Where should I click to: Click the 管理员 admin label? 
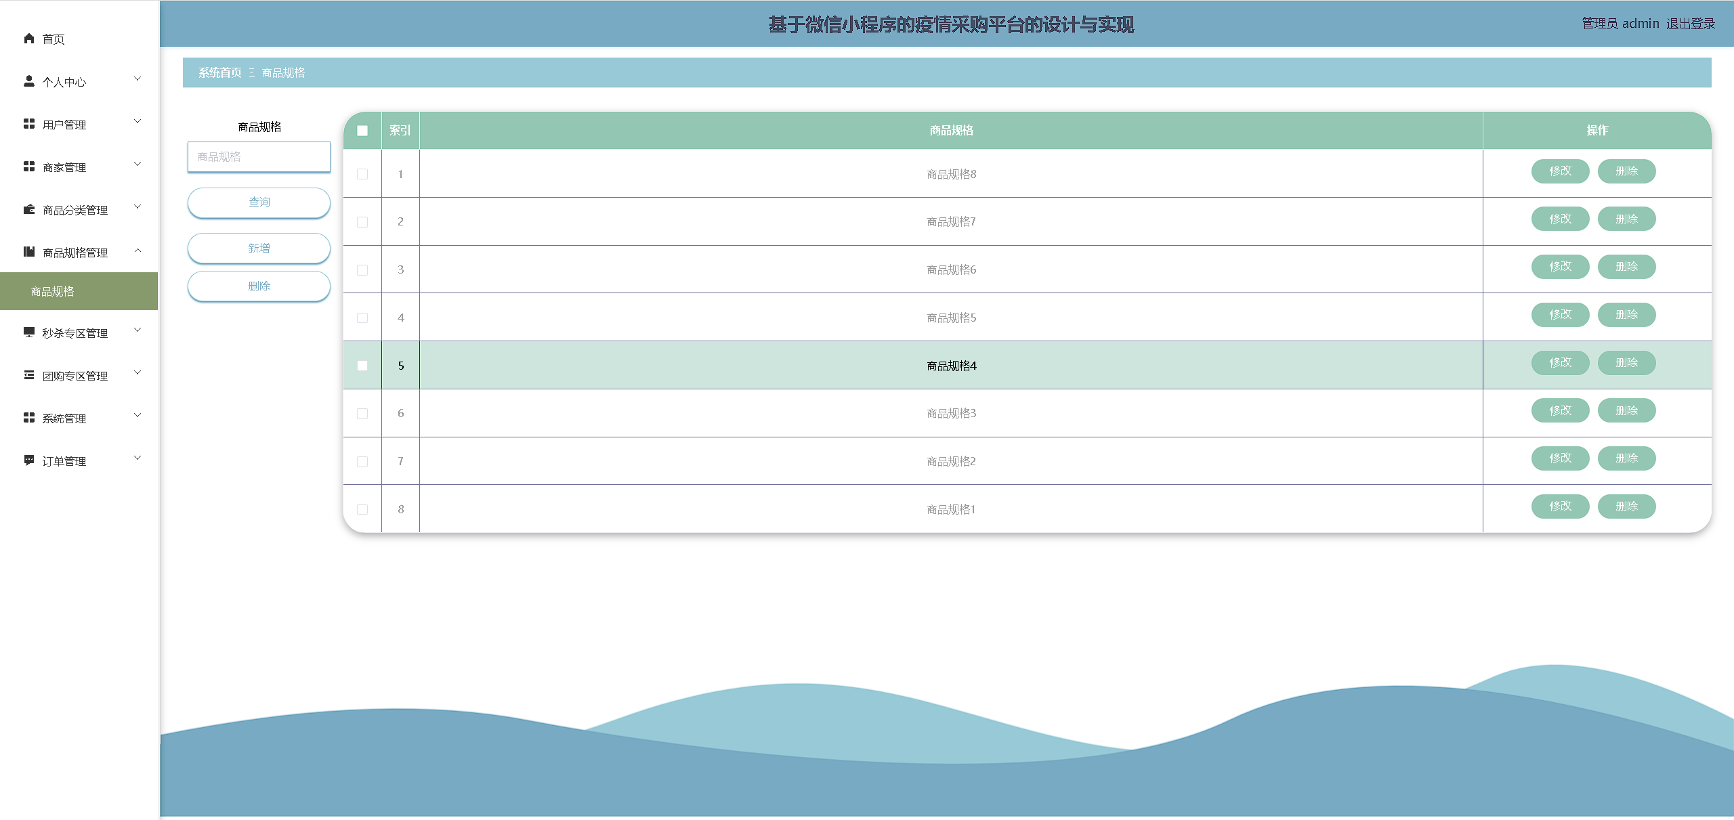[1620, 24]
